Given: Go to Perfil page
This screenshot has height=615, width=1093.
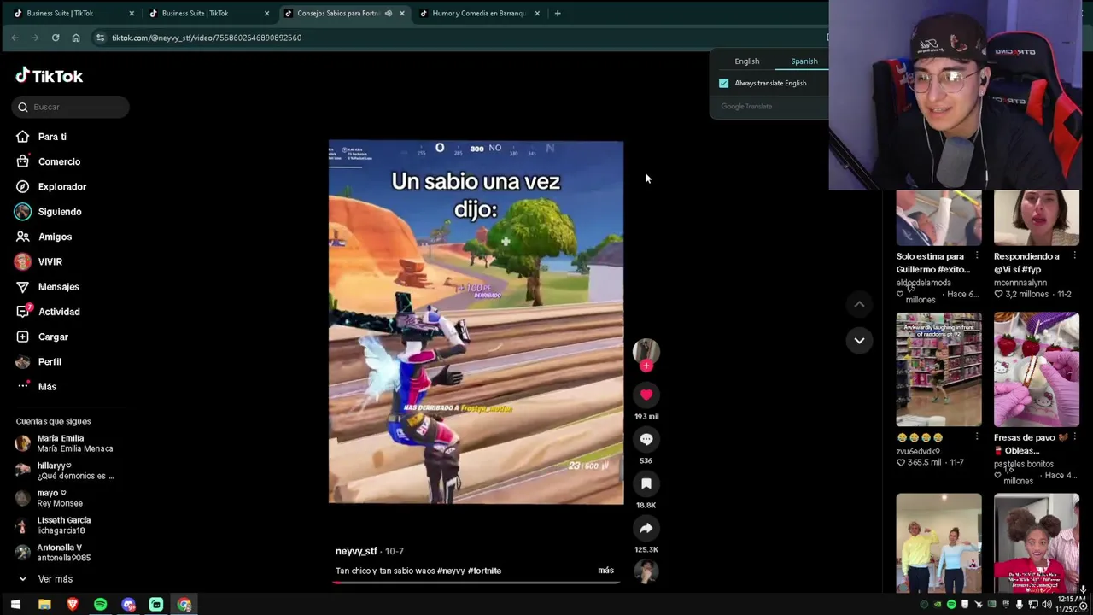Looking at the screenshot, I should [38, 361].
